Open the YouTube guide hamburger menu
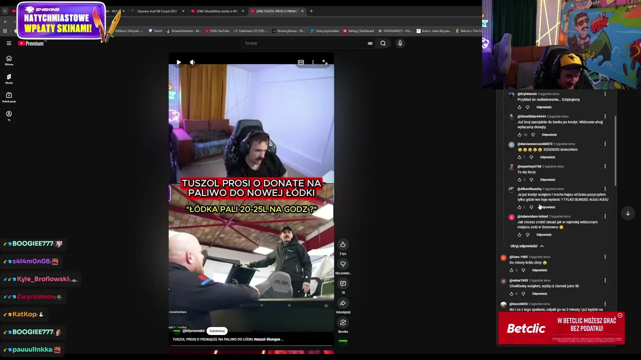This screenshot has width=641, height=360. click(9, 43)
